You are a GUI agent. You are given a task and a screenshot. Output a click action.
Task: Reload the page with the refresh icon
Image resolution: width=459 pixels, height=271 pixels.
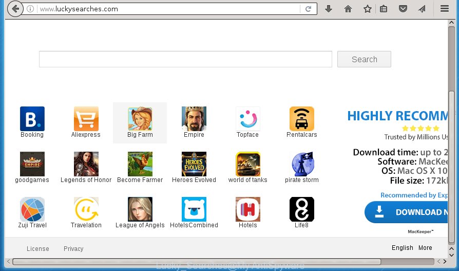[x=308, y=9]
